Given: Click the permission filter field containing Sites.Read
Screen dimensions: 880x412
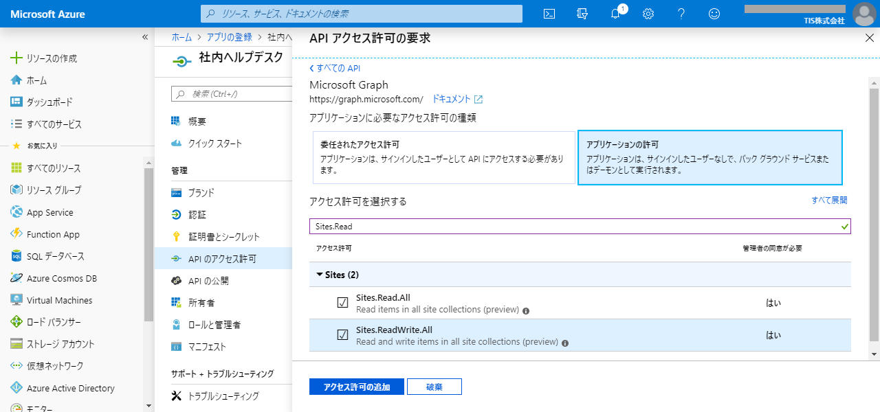Looking at the screenshot, I should (x=580, y=226).
